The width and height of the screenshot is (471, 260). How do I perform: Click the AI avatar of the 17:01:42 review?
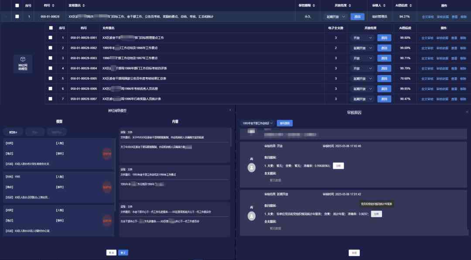pos(252,216)
